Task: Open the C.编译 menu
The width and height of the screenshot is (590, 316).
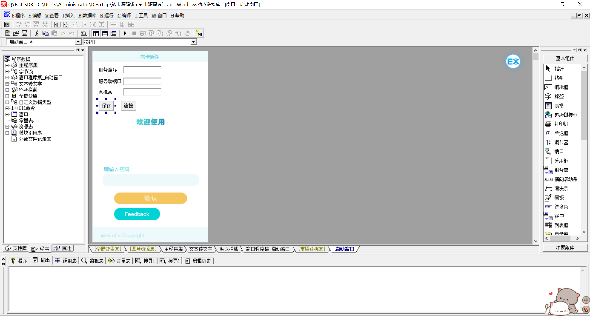Action: (x=124, y=16)
